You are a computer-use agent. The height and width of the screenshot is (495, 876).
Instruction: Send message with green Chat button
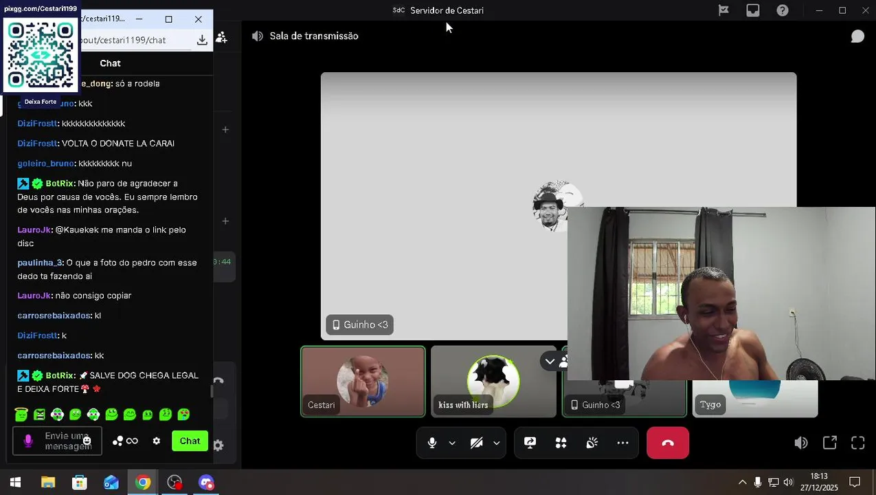(x=190, y=441)
